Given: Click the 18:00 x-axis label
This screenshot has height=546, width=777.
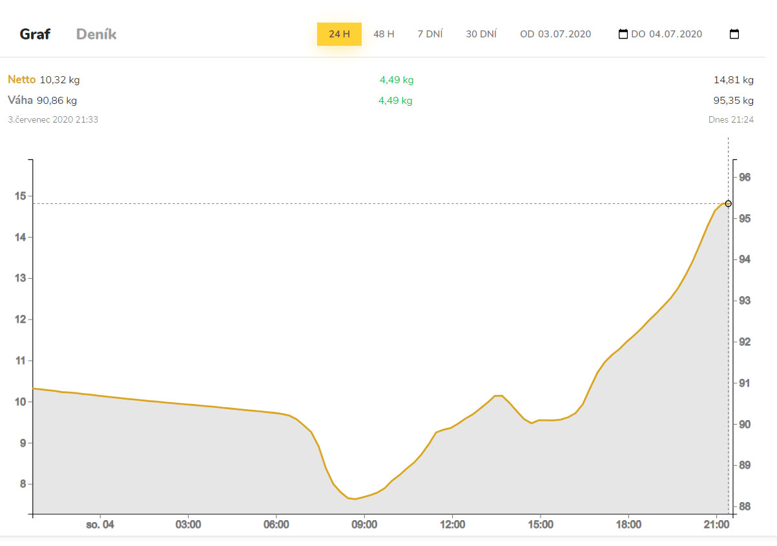Looking at the screenshot, I should (628, 525).
